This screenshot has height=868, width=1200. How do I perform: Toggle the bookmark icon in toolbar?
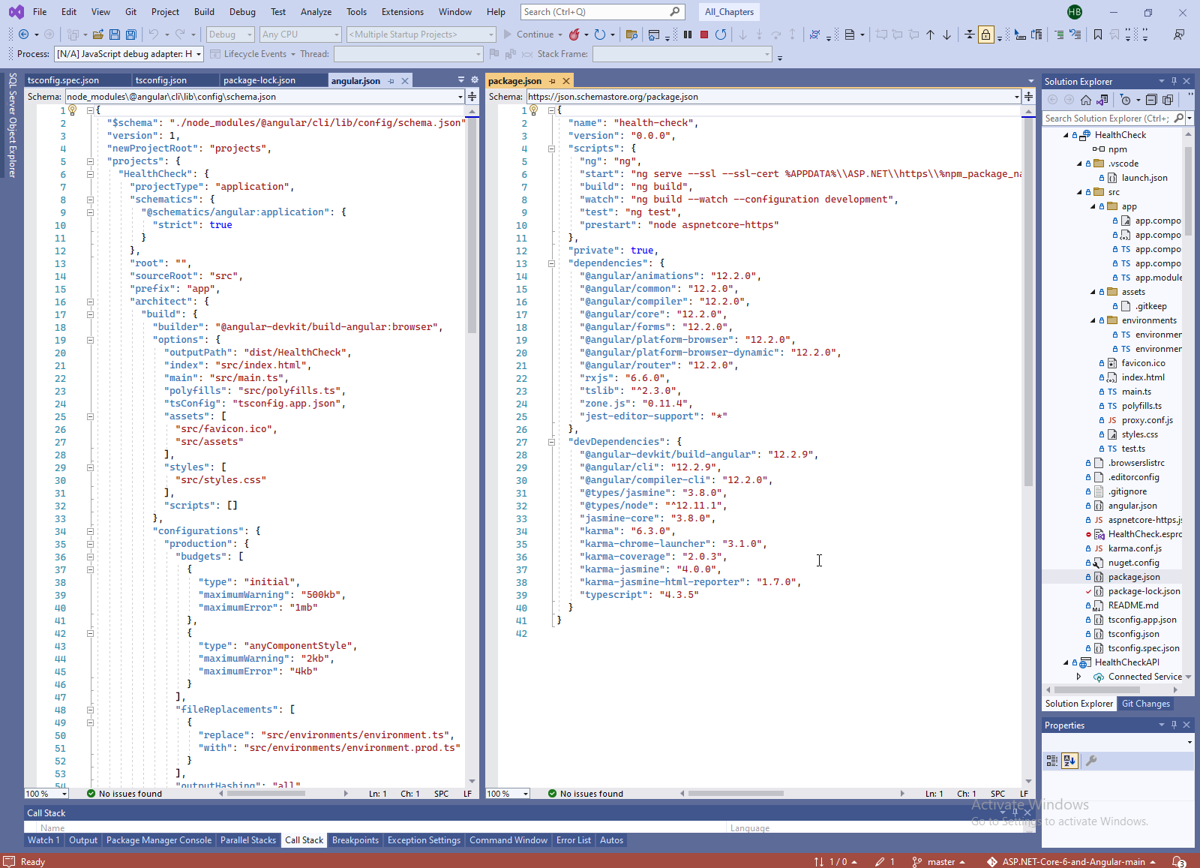[x=1097, y=35]
